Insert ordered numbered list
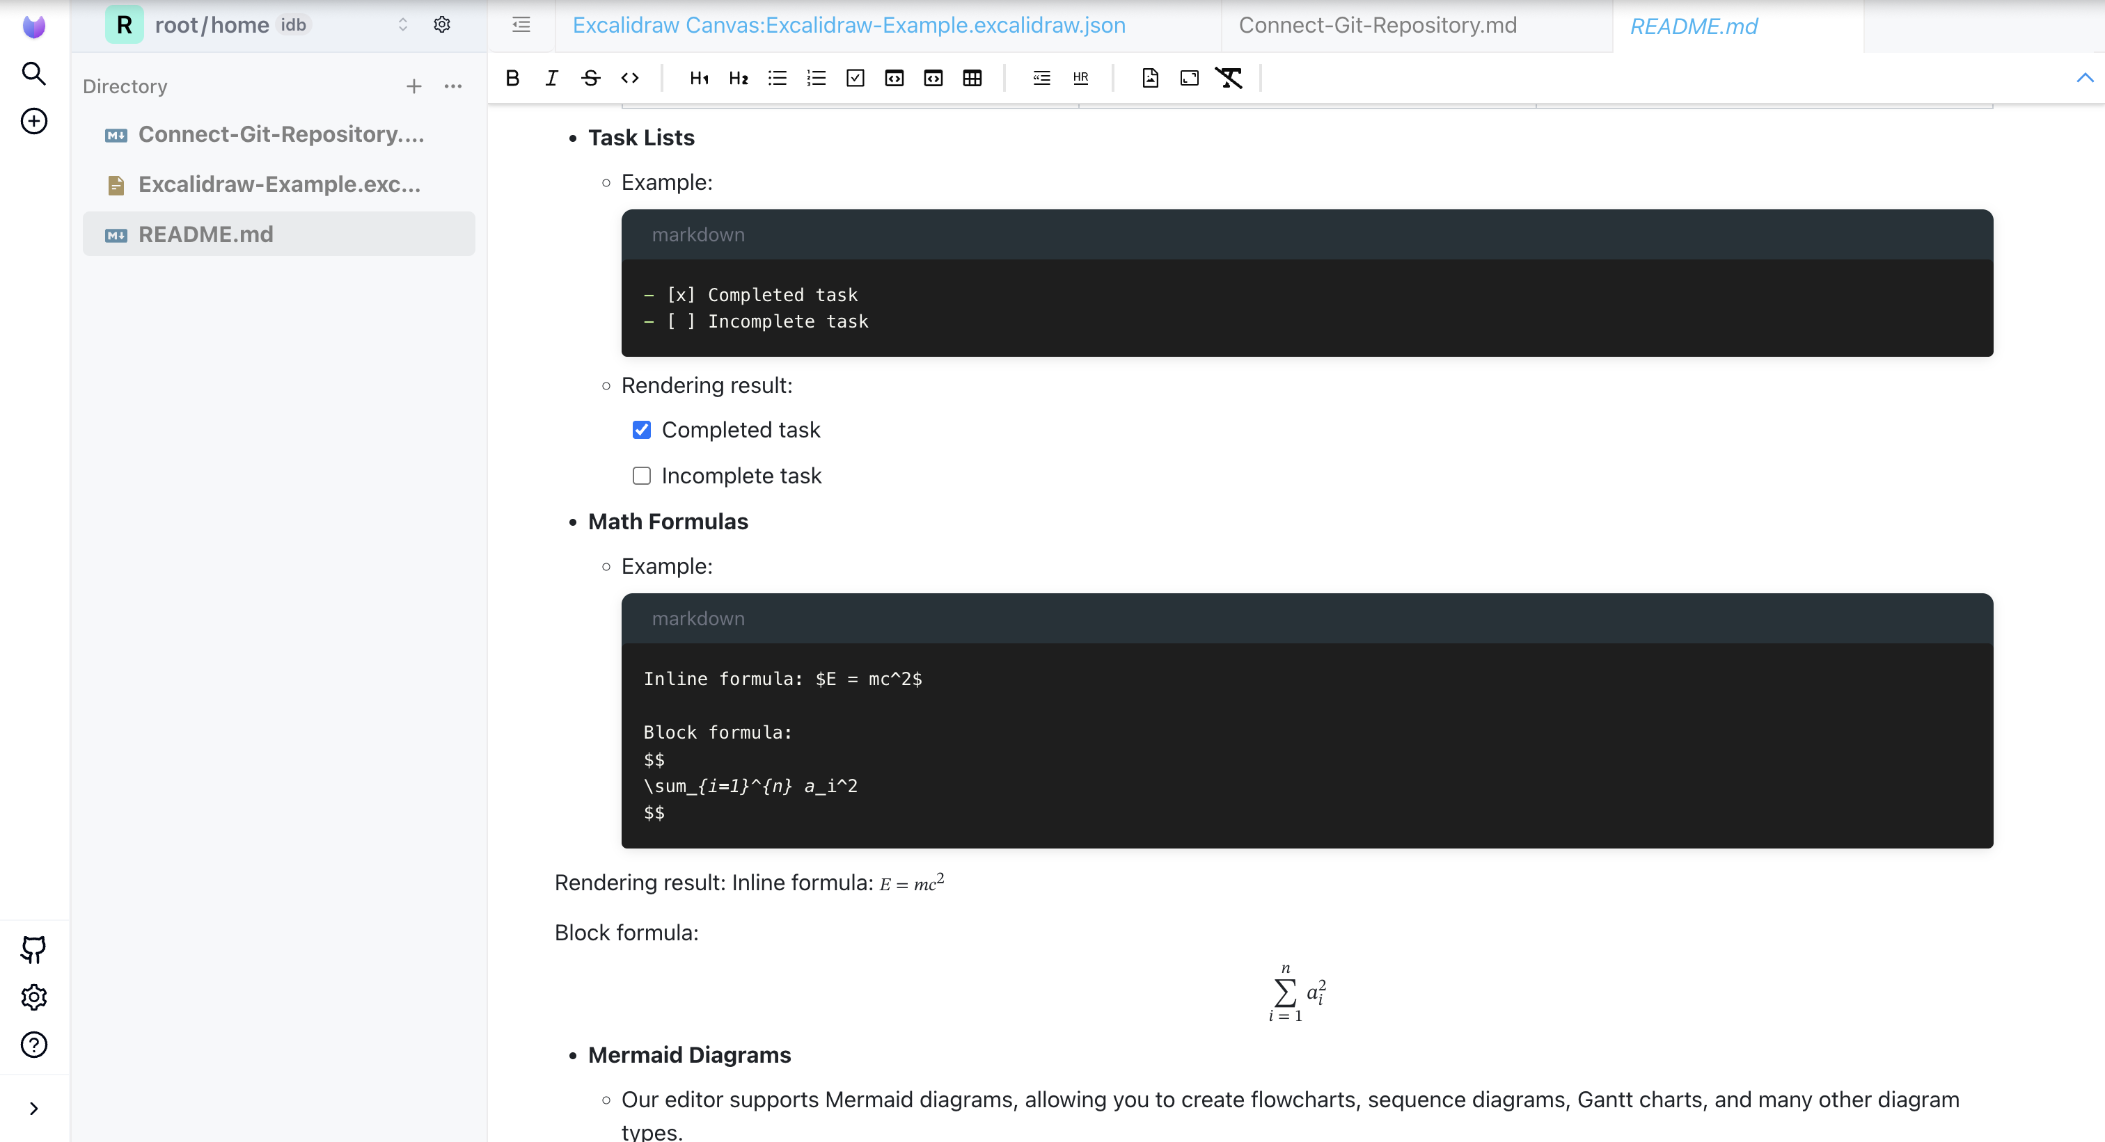2105x1142 pixels. [817, 78]
